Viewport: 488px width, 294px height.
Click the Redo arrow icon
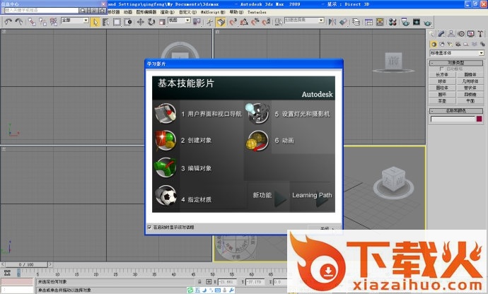19,22
